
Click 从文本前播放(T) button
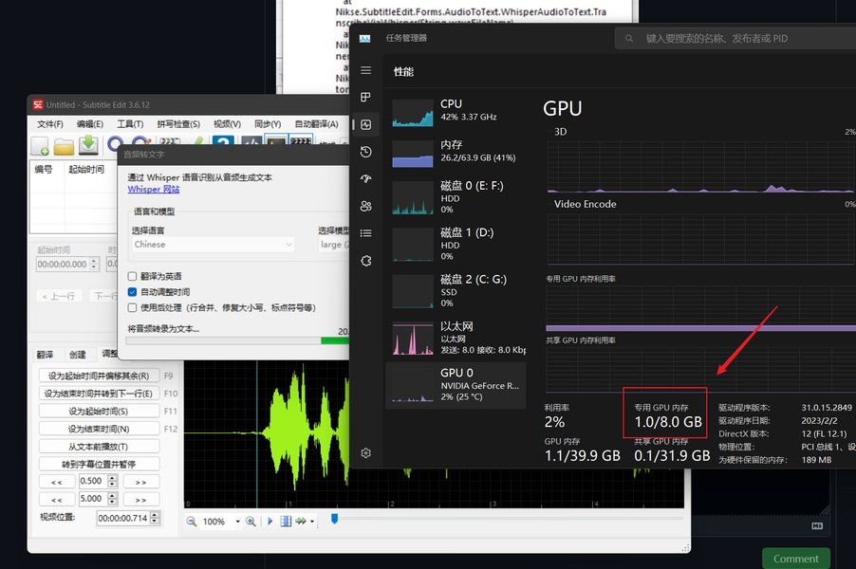(x=99, y=447)
